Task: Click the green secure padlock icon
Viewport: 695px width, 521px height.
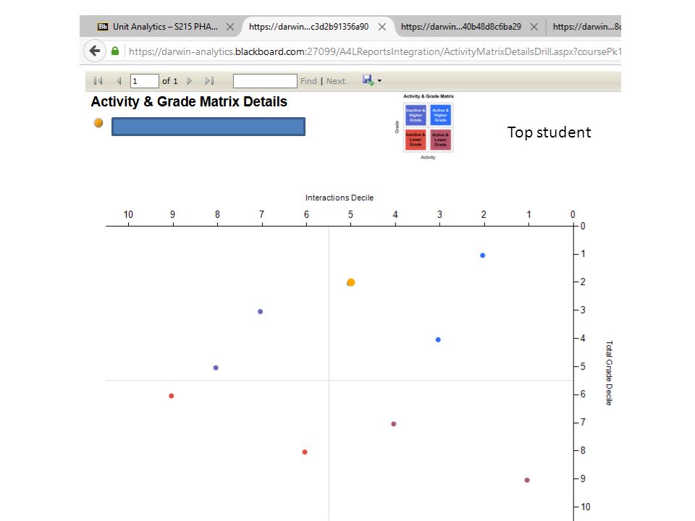Action: pyautogui.click(x=115, y=51)
